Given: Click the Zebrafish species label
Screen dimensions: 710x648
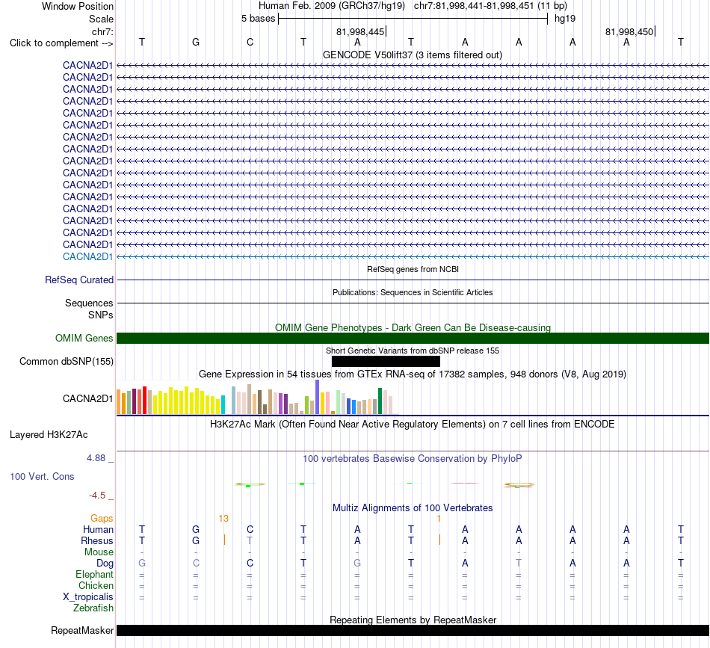Looking at the screenshot, I should point(93,608).
